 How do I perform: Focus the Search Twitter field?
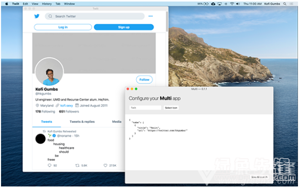95,16
